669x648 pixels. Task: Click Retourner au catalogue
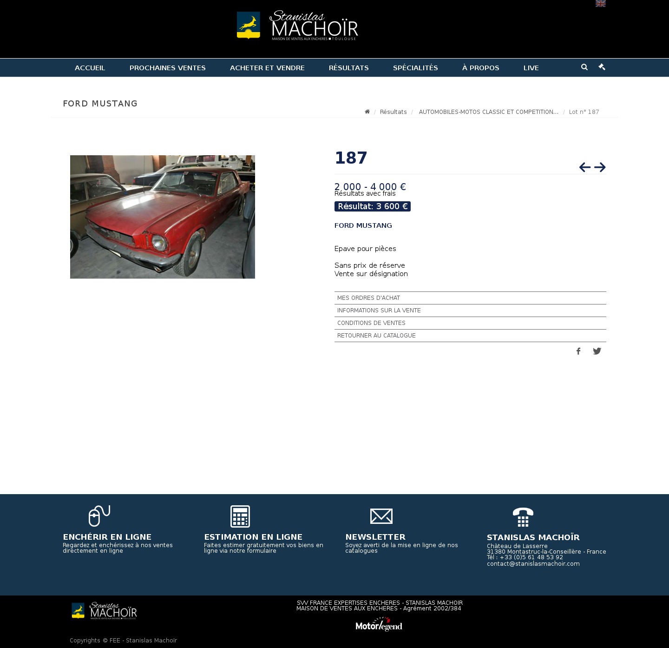pos(470,336)
